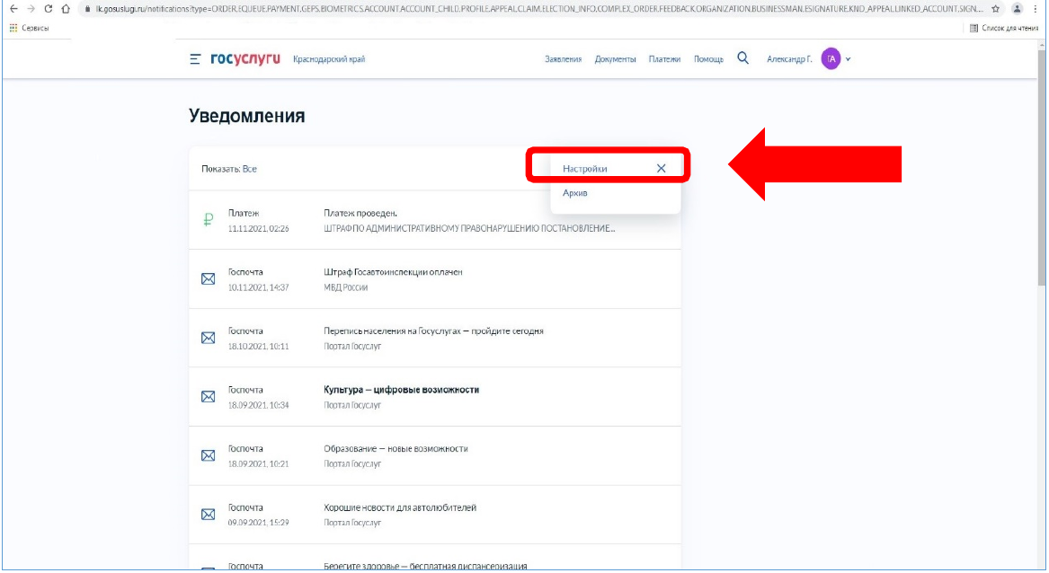Open notification Платеж проведен
This screenshot has width=1049, height=573.
click(435, 220)
